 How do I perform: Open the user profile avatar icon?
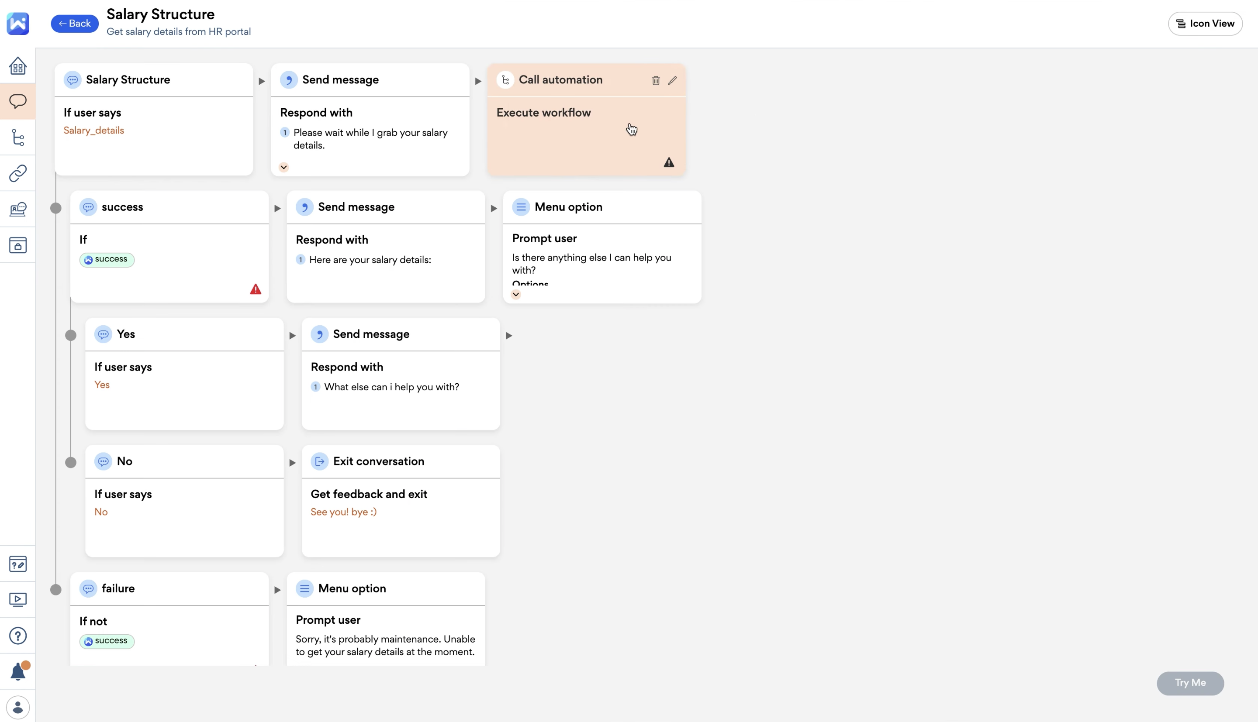18,707
